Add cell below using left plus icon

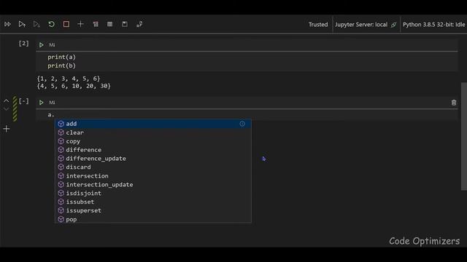[7, 129]
